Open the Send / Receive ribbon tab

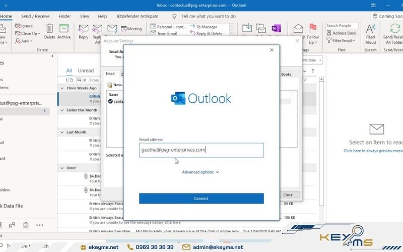coord(35,16)
